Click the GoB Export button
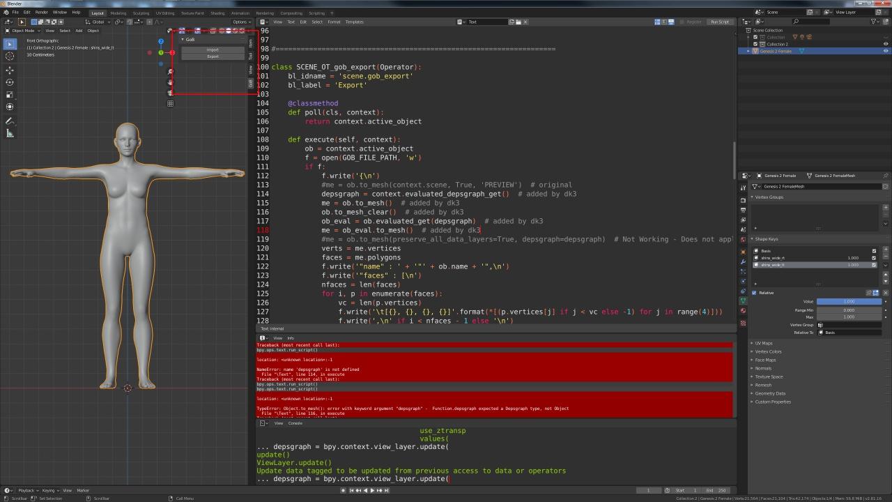892x502 pixels. coord(213,56)
